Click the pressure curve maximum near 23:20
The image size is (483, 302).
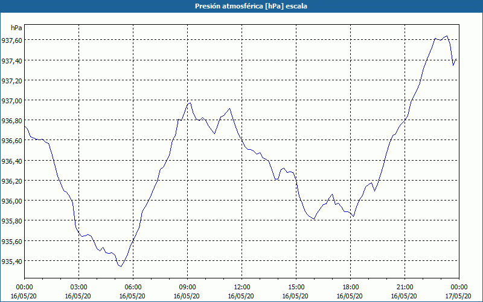pyautogui.click(x=447, y=36)
